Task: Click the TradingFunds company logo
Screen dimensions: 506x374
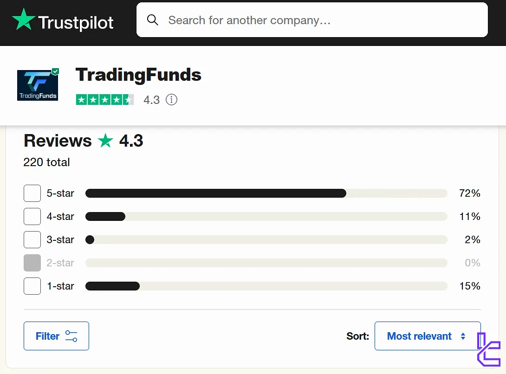Action: click(37, 85)
